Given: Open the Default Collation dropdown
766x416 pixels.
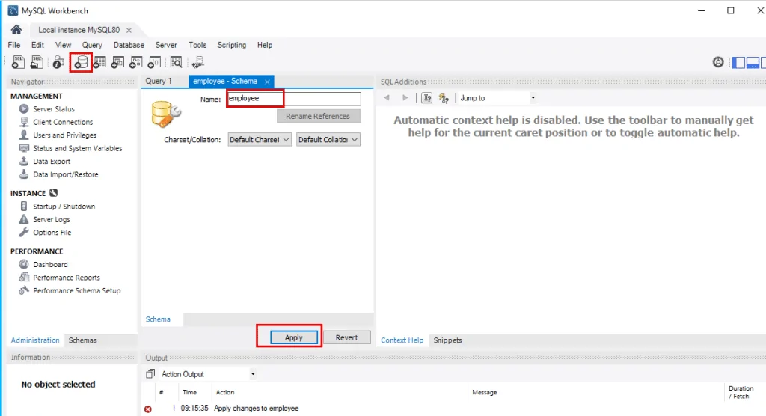Looking at the screenshot, I should (x=328, y=140).
